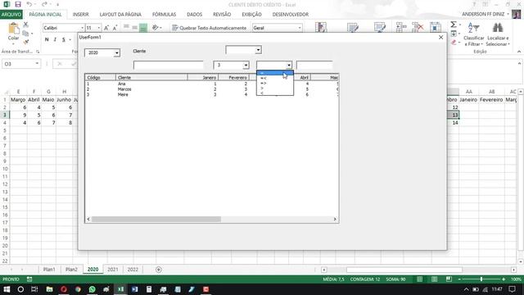Click the Fill down icon
Screen dimensions: 524x295
454,34
